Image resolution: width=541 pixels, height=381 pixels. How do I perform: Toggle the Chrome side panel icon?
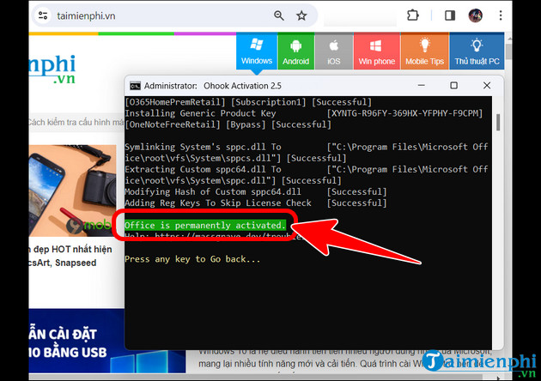coord(450,15)
